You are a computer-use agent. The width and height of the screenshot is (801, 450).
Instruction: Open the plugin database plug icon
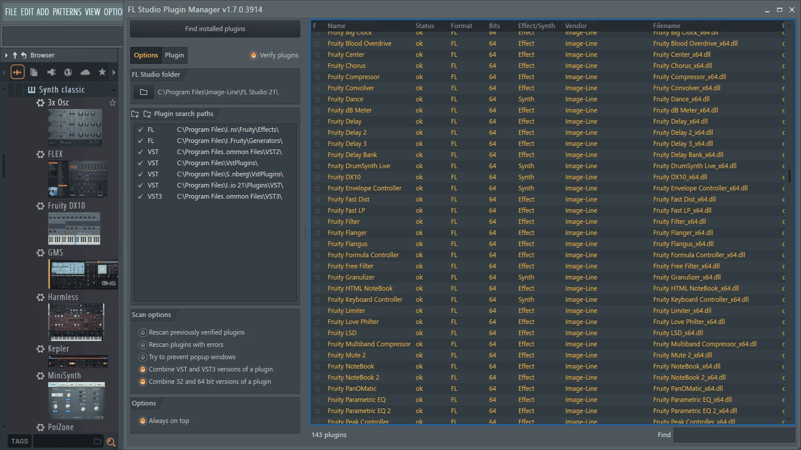point(51,72)
